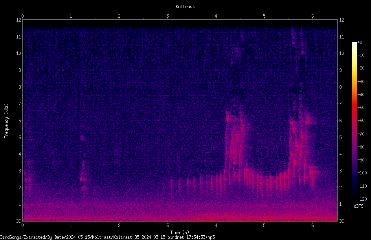Click the Koltrast title above the spectrogram
The height and width of the screenshot is (240, 371).
tap(185, 7)
